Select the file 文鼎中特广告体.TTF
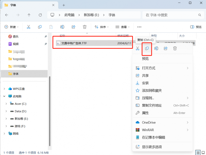 coord(74,43)
